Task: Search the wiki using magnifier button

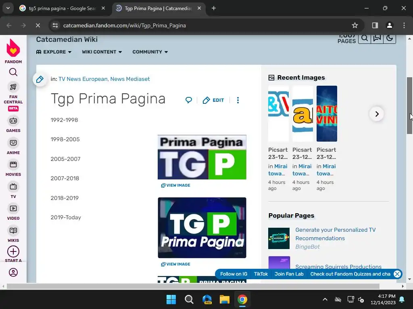Action: click(365, 38)
